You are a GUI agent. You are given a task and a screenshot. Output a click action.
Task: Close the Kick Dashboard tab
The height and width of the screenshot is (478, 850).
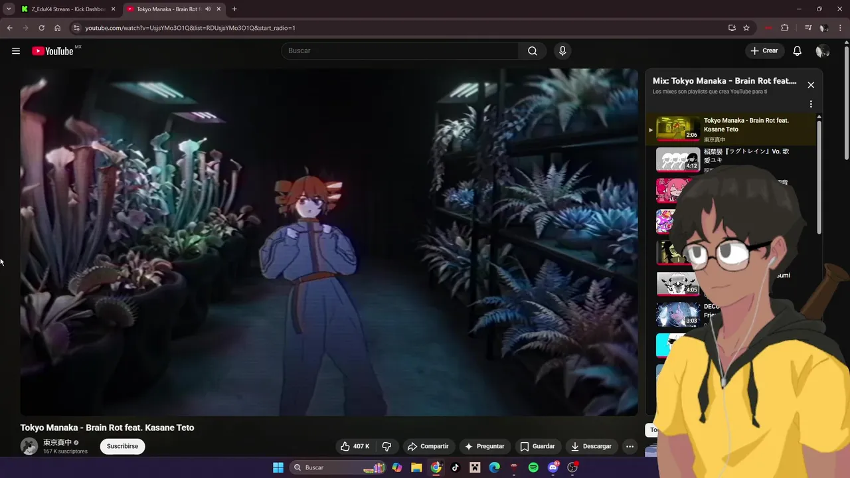click(x=113, y=9)
